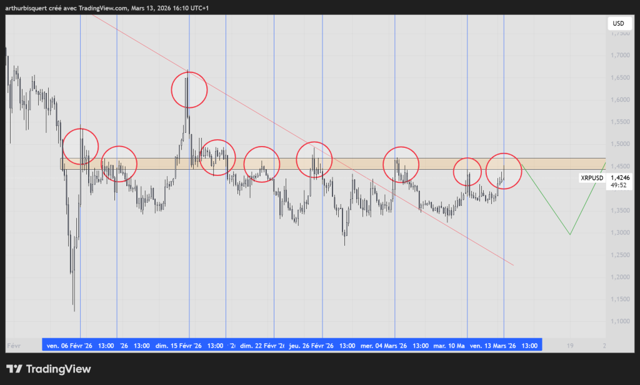Click the countdown timer showing 49:52

[x=619, y=185]
